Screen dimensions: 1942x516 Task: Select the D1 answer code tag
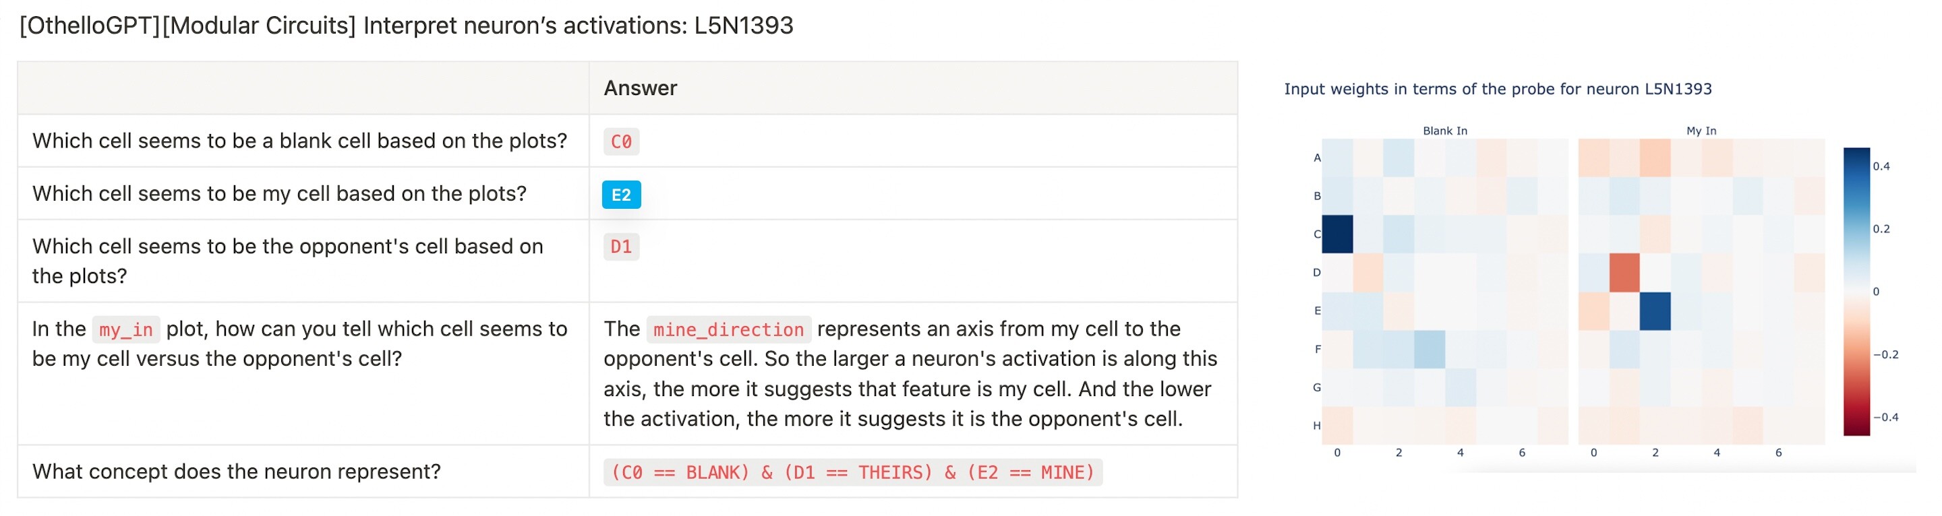click(x=621, y=247)
